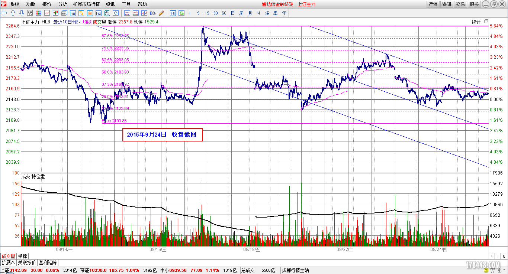Select the 5-minute period button
Screen dimensions: 508x274
tap(198, 13)
